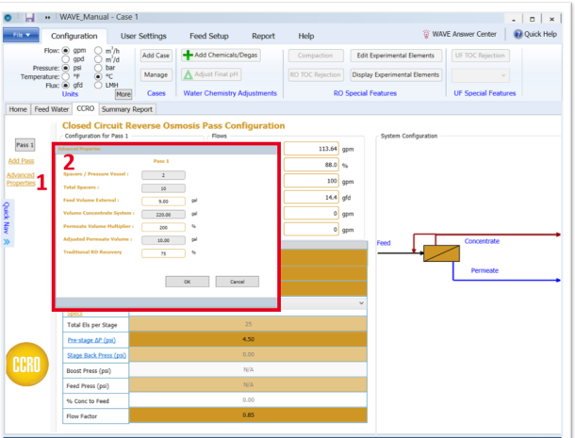Click Edit Experimental Elements button
Screen dimensions: 575x438
pos(396,56)
